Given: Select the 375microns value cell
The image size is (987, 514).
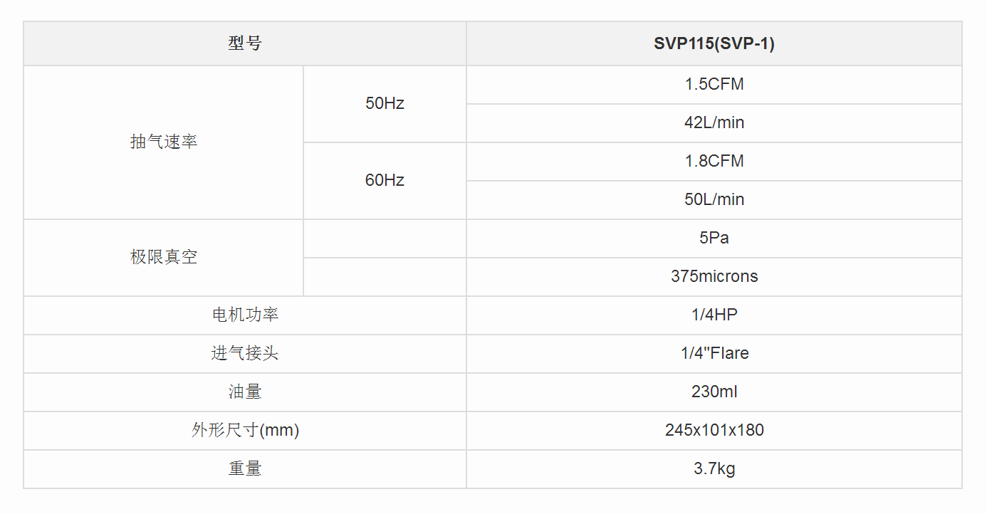Looking at the screenshot, I should click(x=714, y=276).
